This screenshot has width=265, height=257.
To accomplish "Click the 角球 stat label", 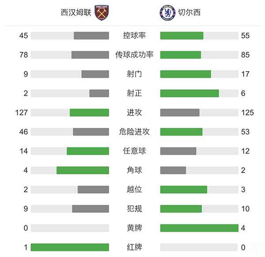I will pos(134,170).
